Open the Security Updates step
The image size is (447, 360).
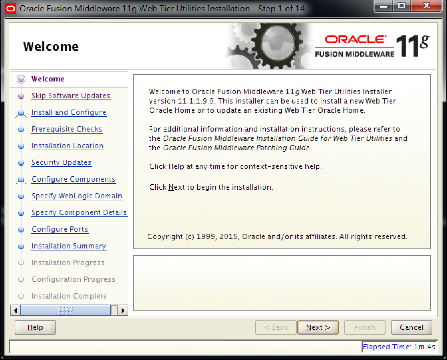[x=61, y=163]
